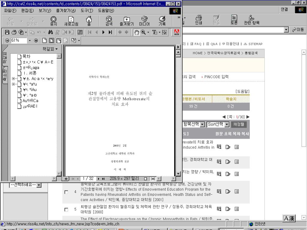Open the 책갈피 bookmark panel menu
307x230 pixels.
(50, 49)
